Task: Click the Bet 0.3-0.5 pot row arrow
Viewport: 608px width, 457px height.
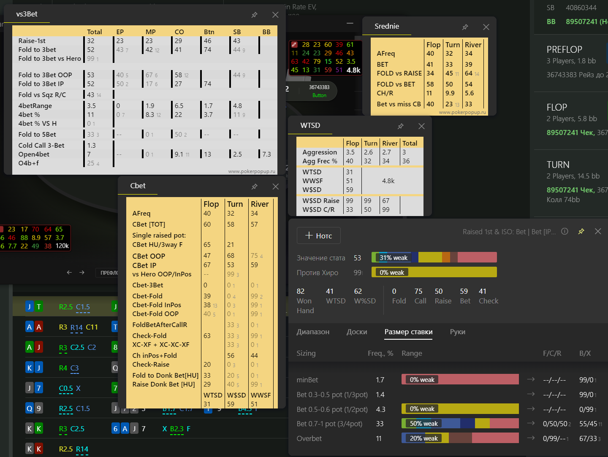Action: pos(531,394)
